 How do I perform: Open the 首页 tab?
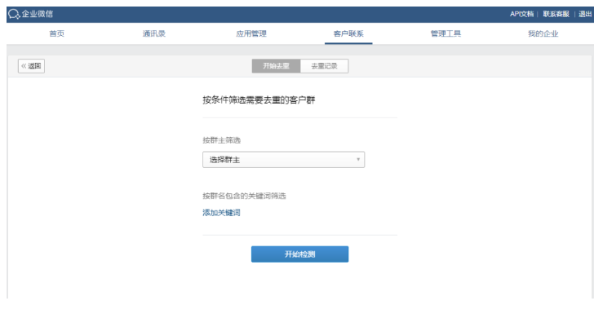[57, 33]
